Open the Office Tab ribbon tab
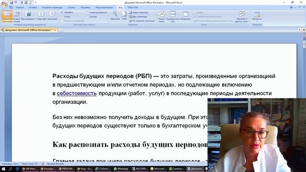 [x=133, y=8]
